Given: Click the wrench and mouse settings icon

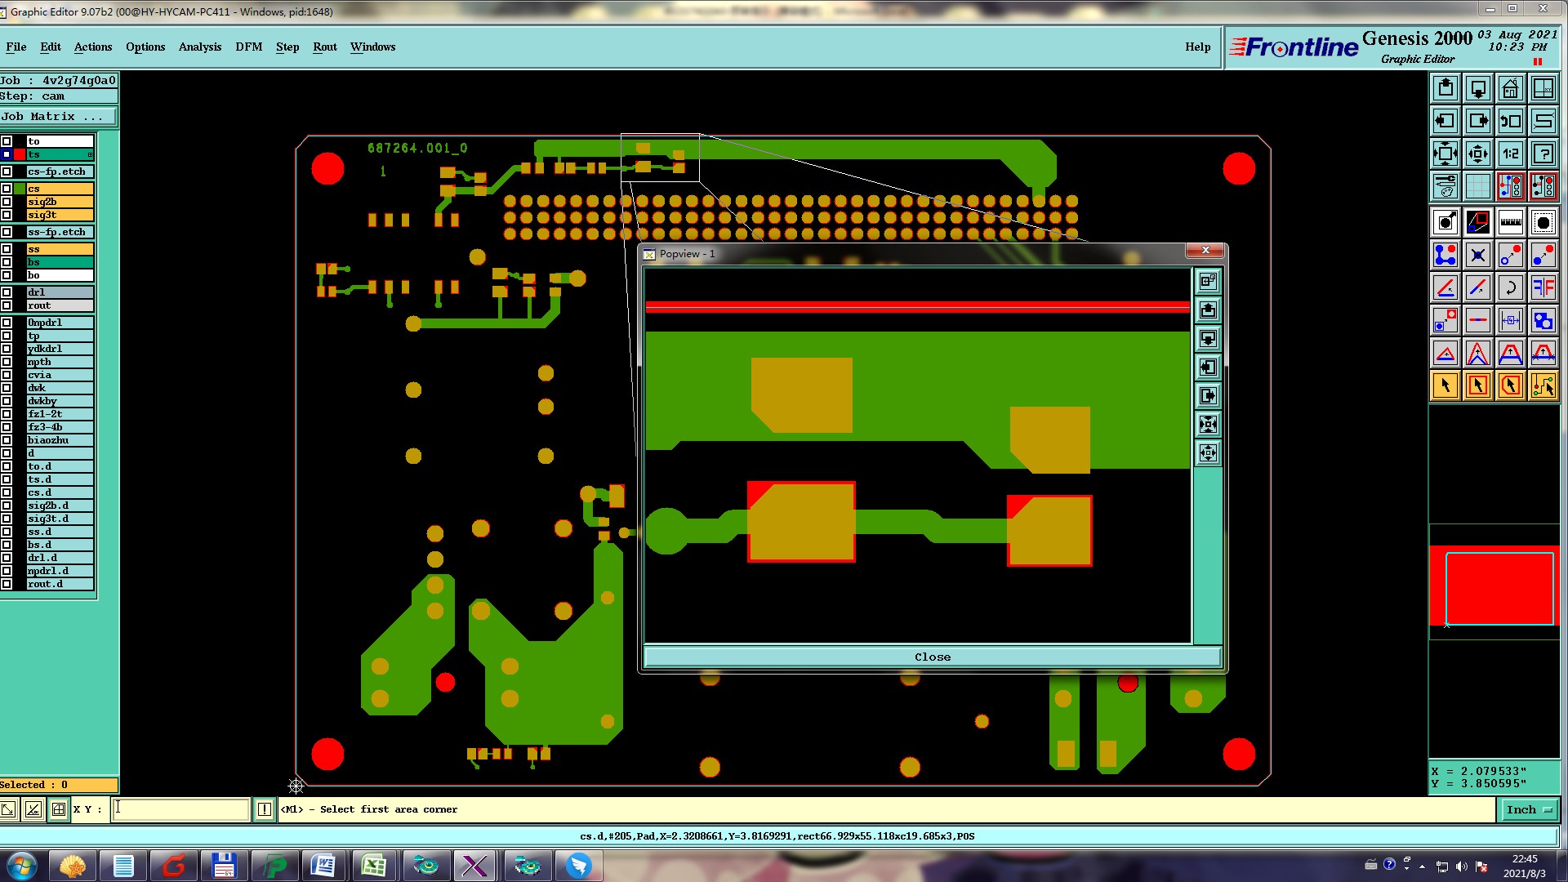Looking at the screenshot, I should tap(1445, 187).
